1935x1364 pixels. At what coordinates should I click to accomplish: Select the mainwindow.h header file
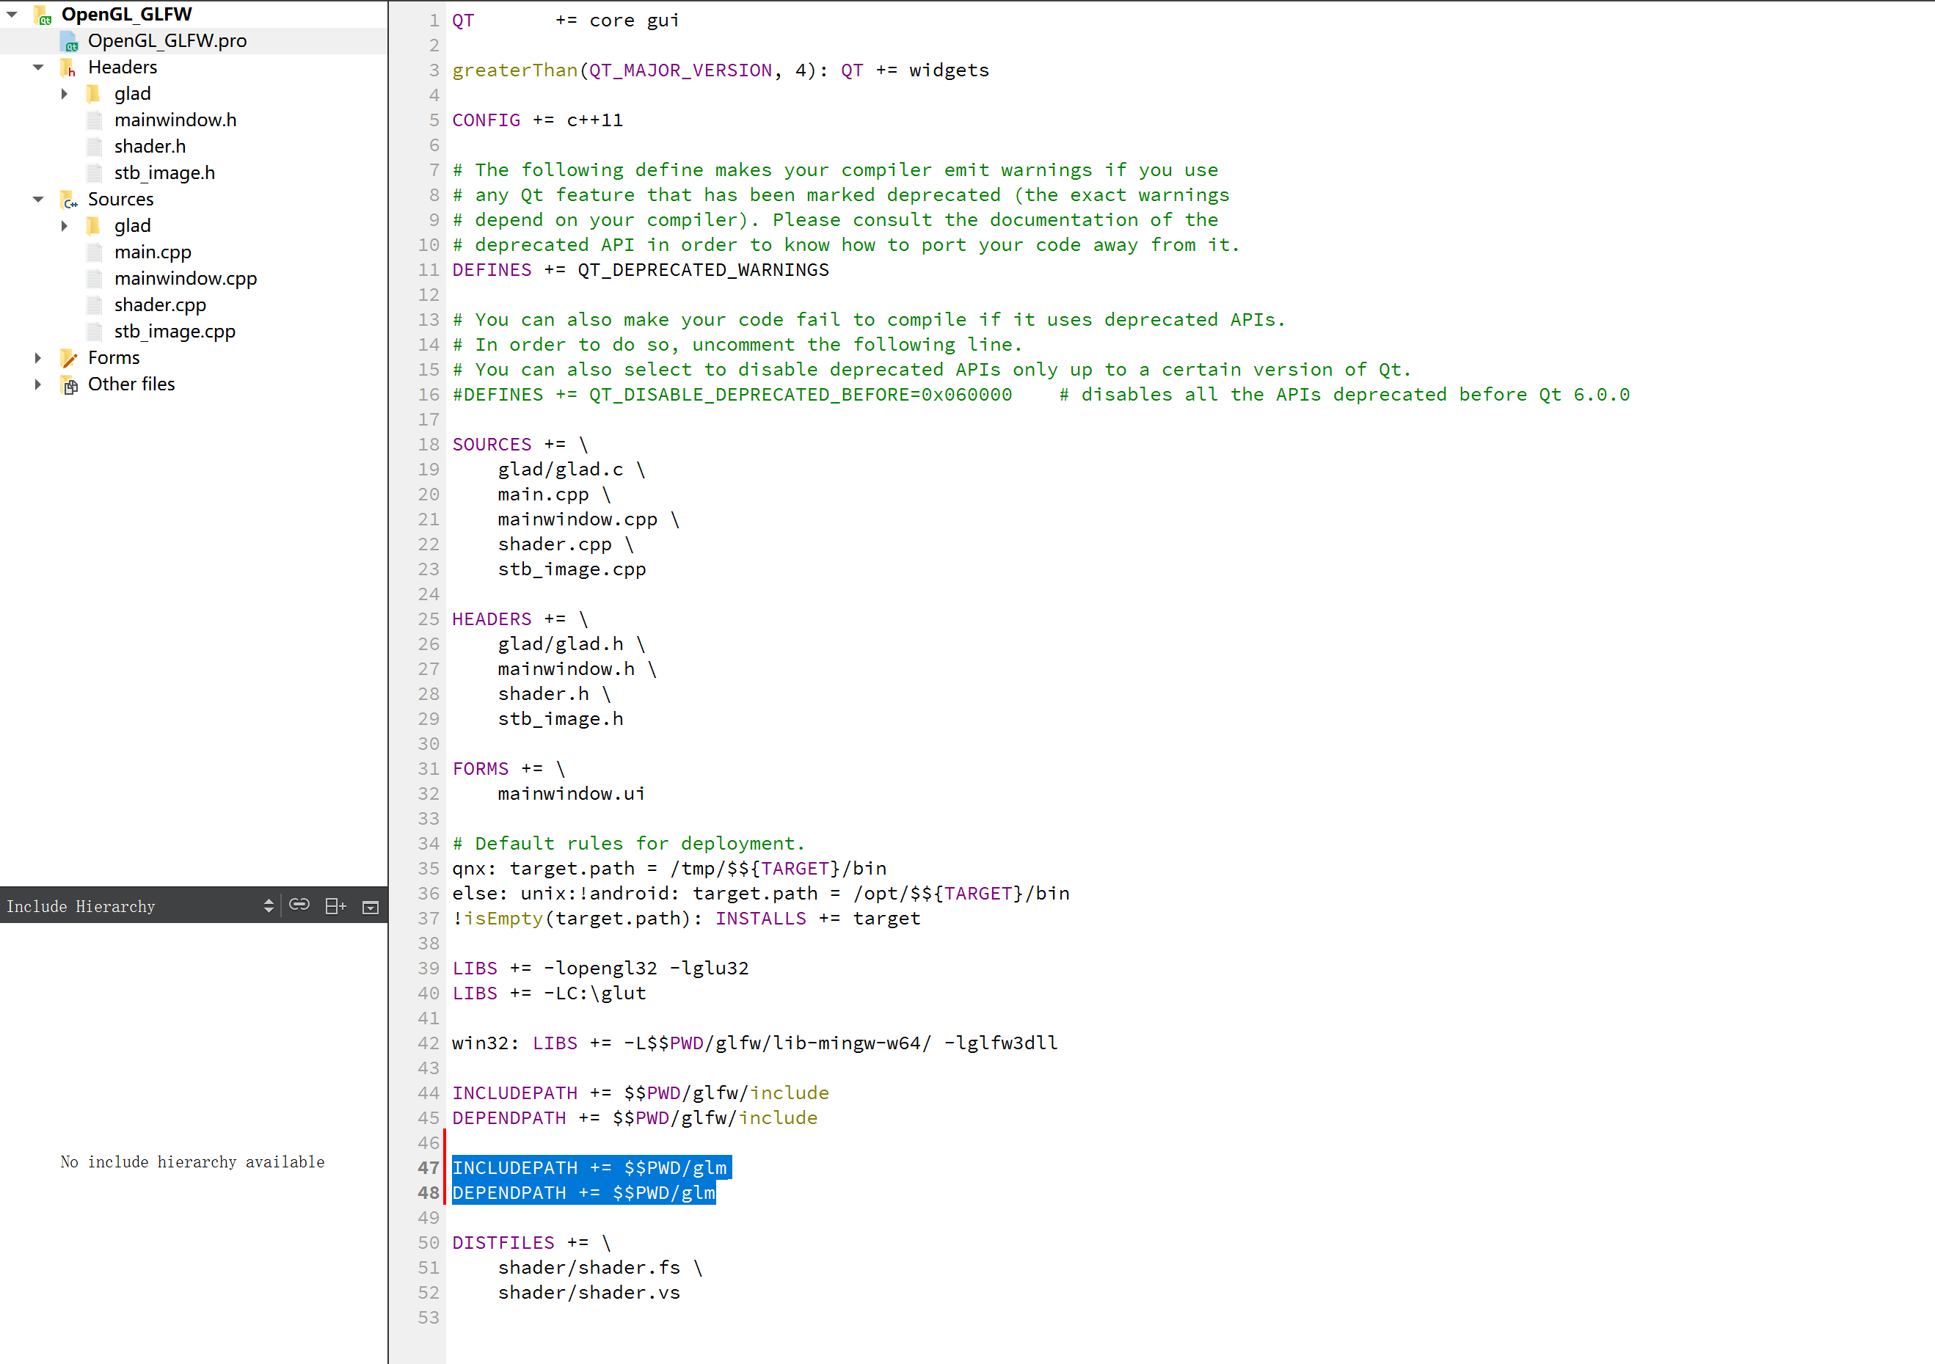175,120
